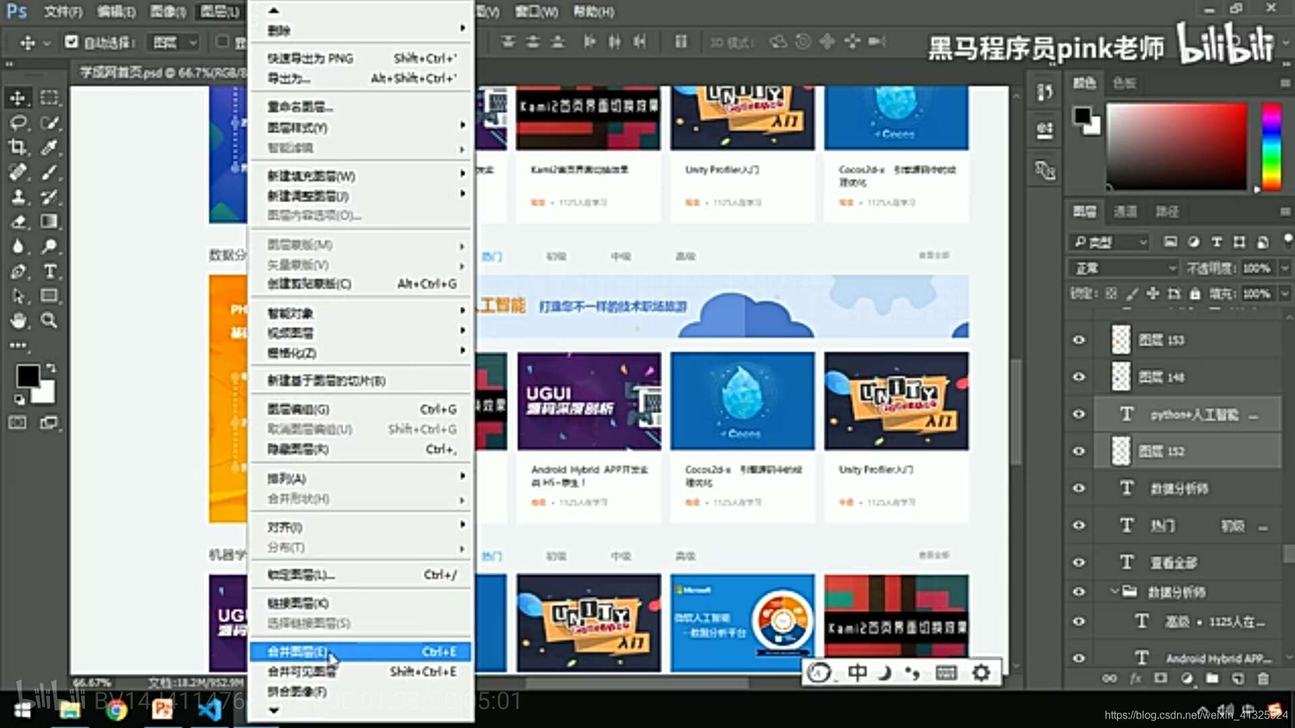Open the blend mode 正常 dropdown
1295x728 pixels.
click(x=1123, y=268)
